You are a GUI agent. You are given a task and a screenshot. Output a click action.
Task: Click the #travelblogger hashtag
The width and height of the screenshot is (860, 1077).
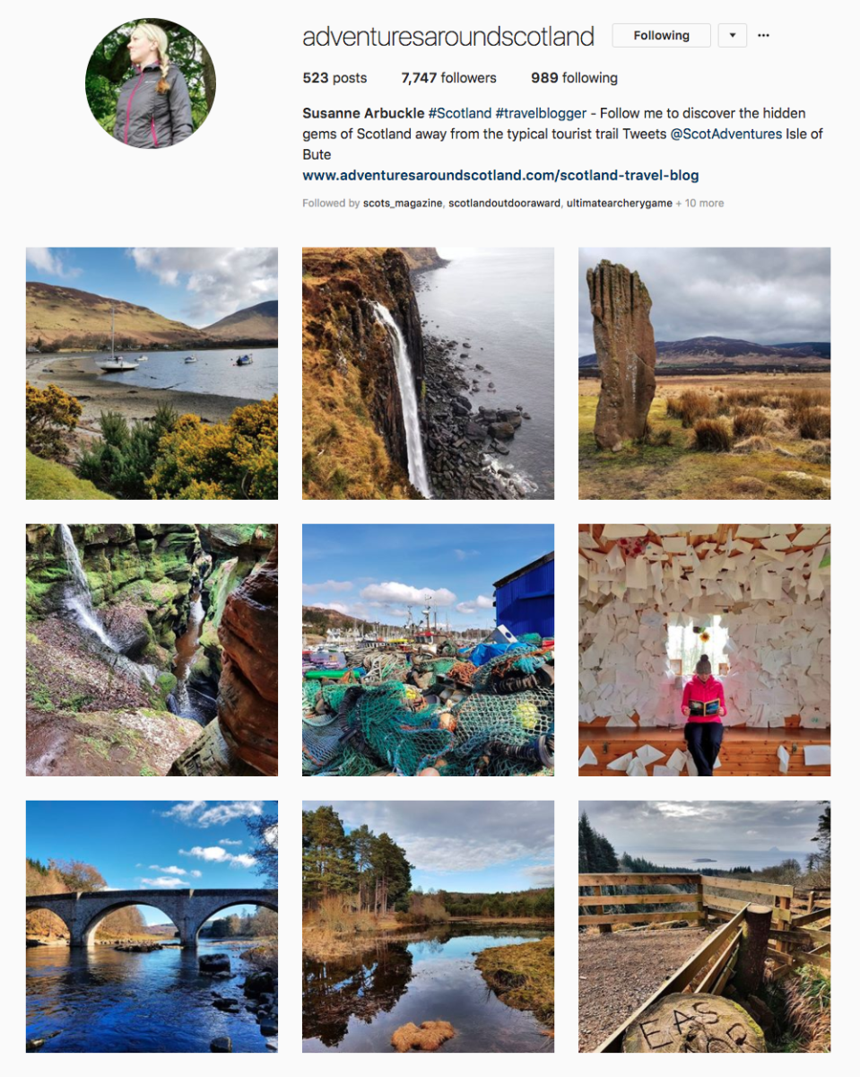pyautogui.click(x=541, y=113)
